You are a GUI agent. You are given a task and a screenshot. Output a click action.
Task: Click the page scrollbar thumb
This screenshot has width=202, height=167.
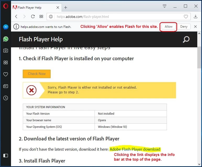[199, 58]
